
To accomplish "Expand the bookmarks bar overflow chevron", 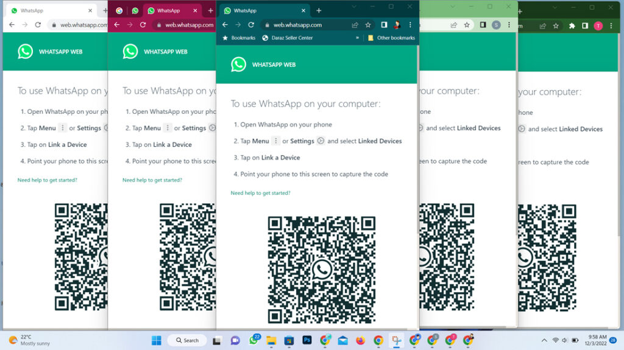I will coord(357,38).
